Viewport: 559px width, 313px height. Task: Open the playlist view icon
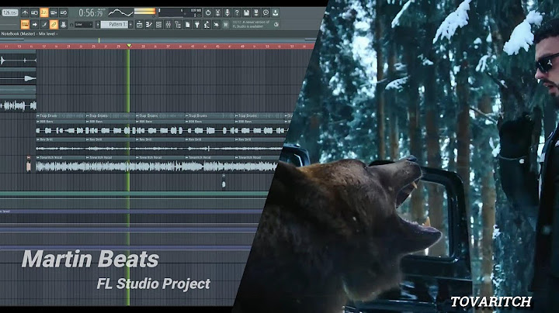pos(140,25)
